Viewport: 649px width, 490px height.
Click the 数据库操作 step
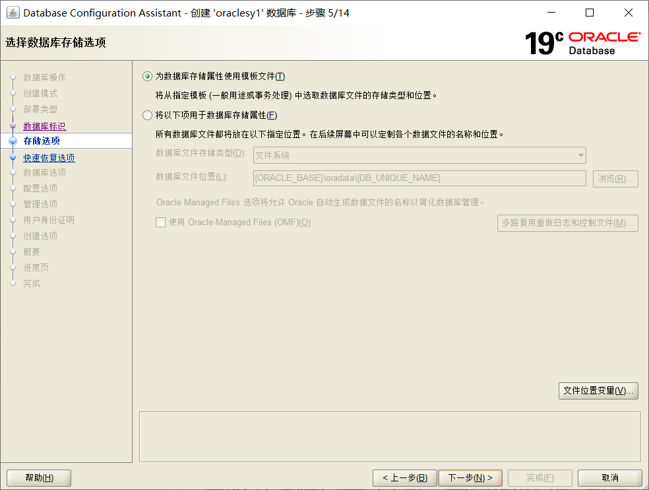(44, 77)
